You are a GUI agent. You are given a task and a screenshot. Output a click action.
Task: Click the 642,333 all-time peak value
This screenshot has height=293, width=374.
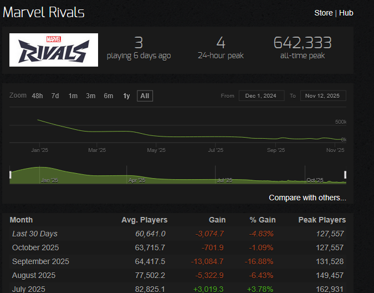(x=303, y=43)
